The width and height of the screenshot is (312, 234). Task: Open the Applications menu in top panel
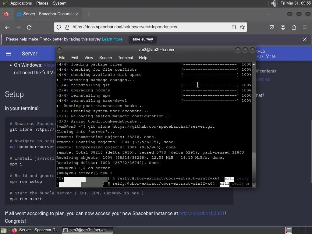[21, 3]
